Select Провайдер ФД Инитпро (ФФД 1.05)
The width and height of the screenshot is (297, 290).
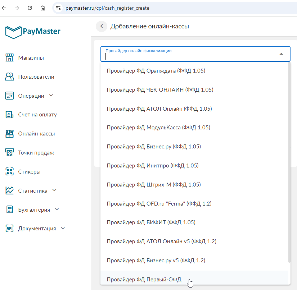[194, 166]
